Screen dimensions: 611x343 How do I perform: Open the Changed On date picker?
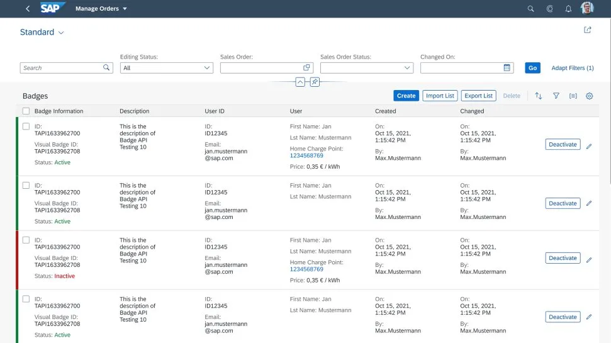click(507, 68)
